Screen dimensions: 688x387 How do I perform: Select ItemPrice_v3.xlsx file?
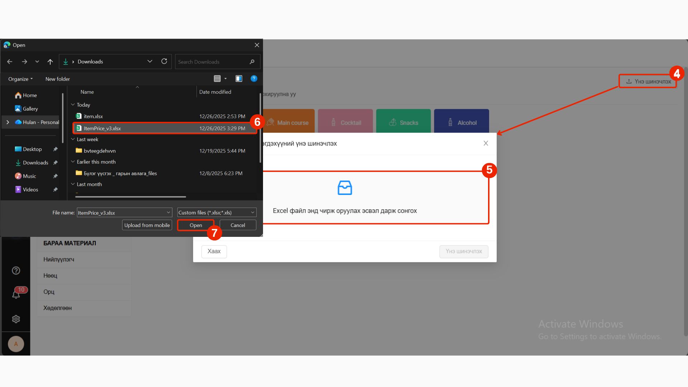click(x=102, y=128)
